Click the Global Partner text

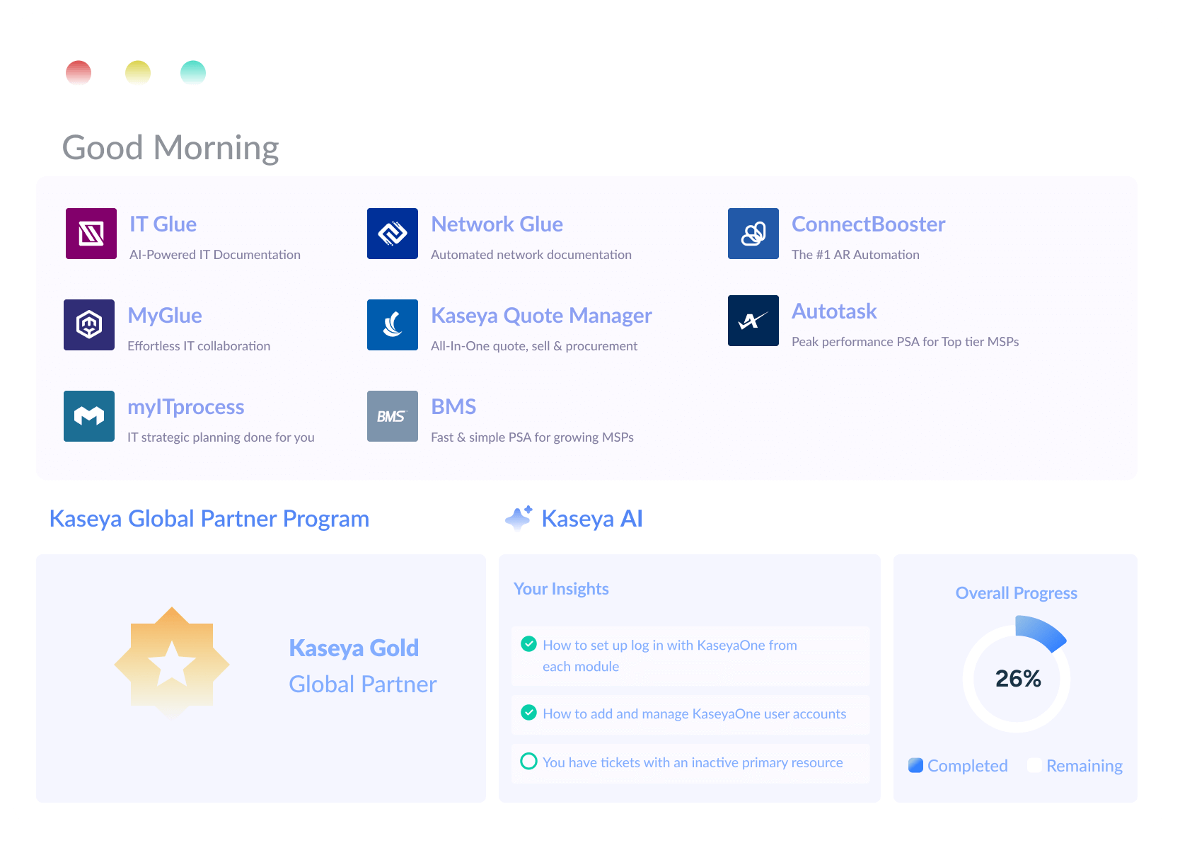363,684
